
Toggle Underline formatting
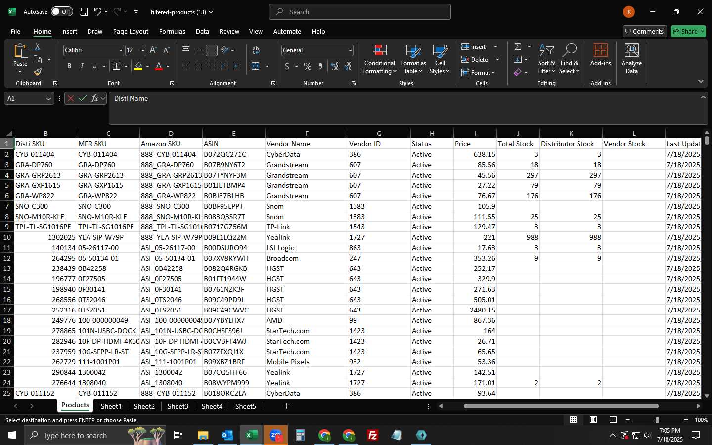pyautogui.click(x=95, y=66)
